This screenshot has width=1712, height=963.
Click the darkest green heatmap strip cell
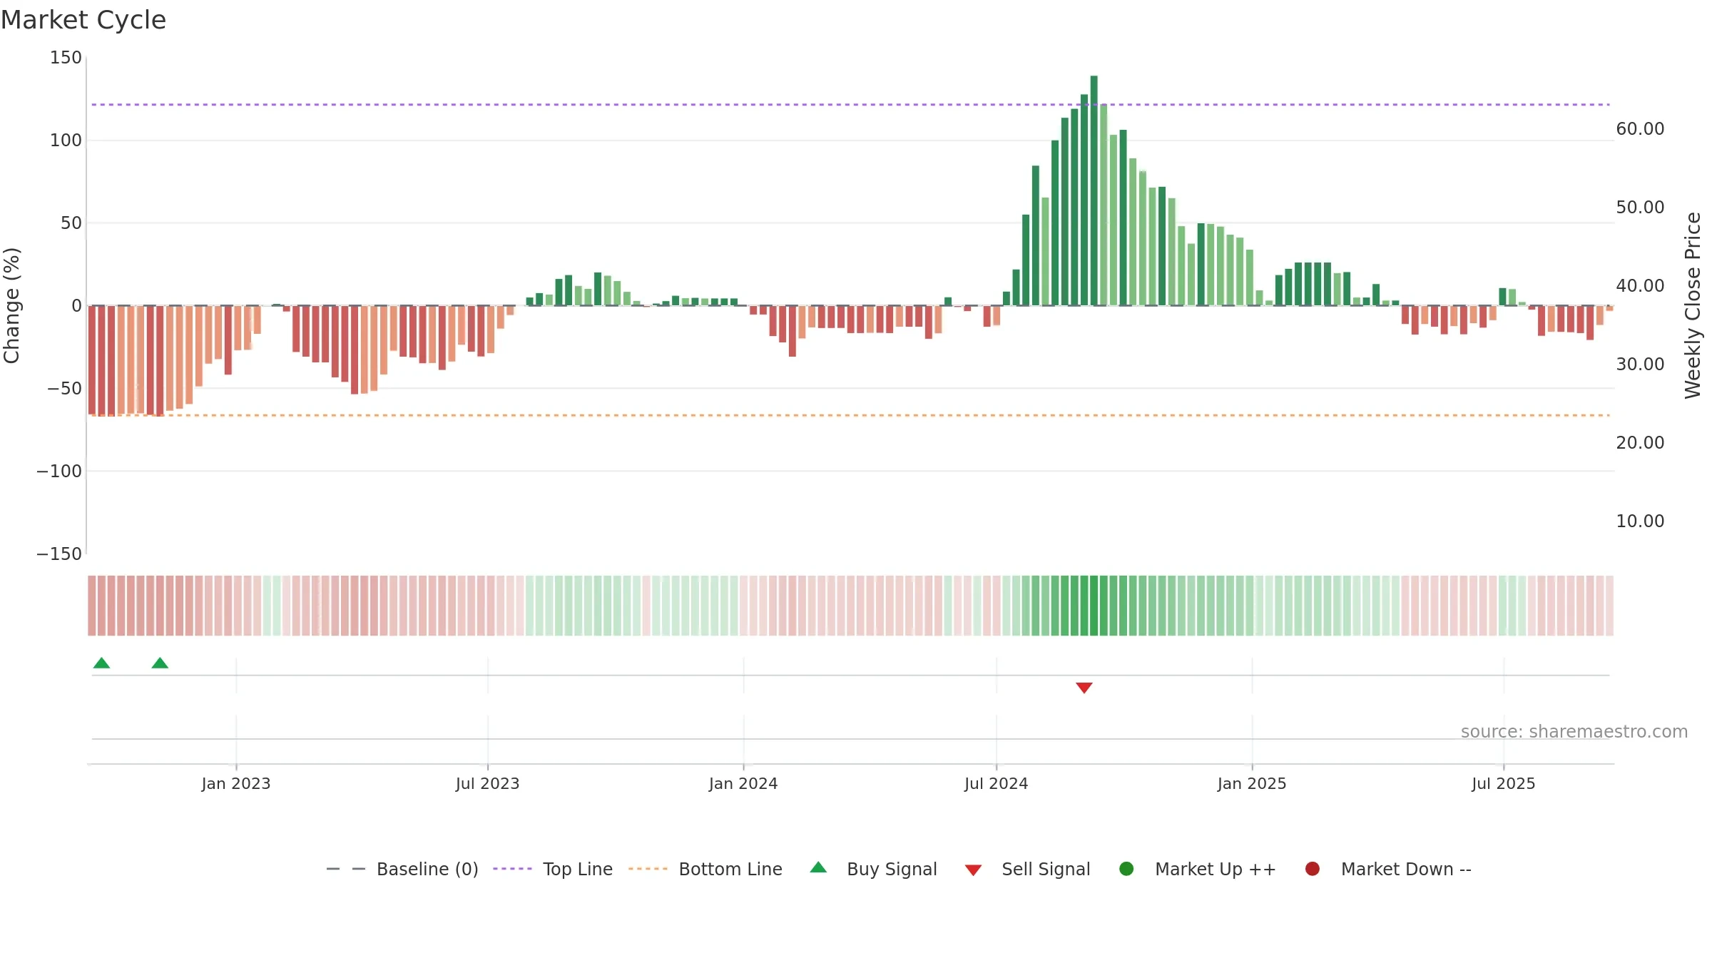1094,606
